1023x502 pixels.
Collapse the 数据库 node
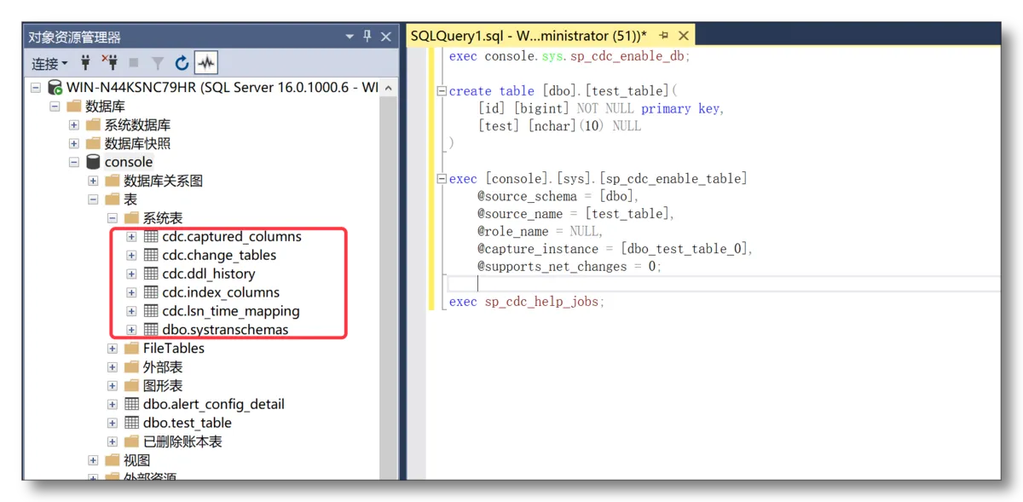click(55, 107)
